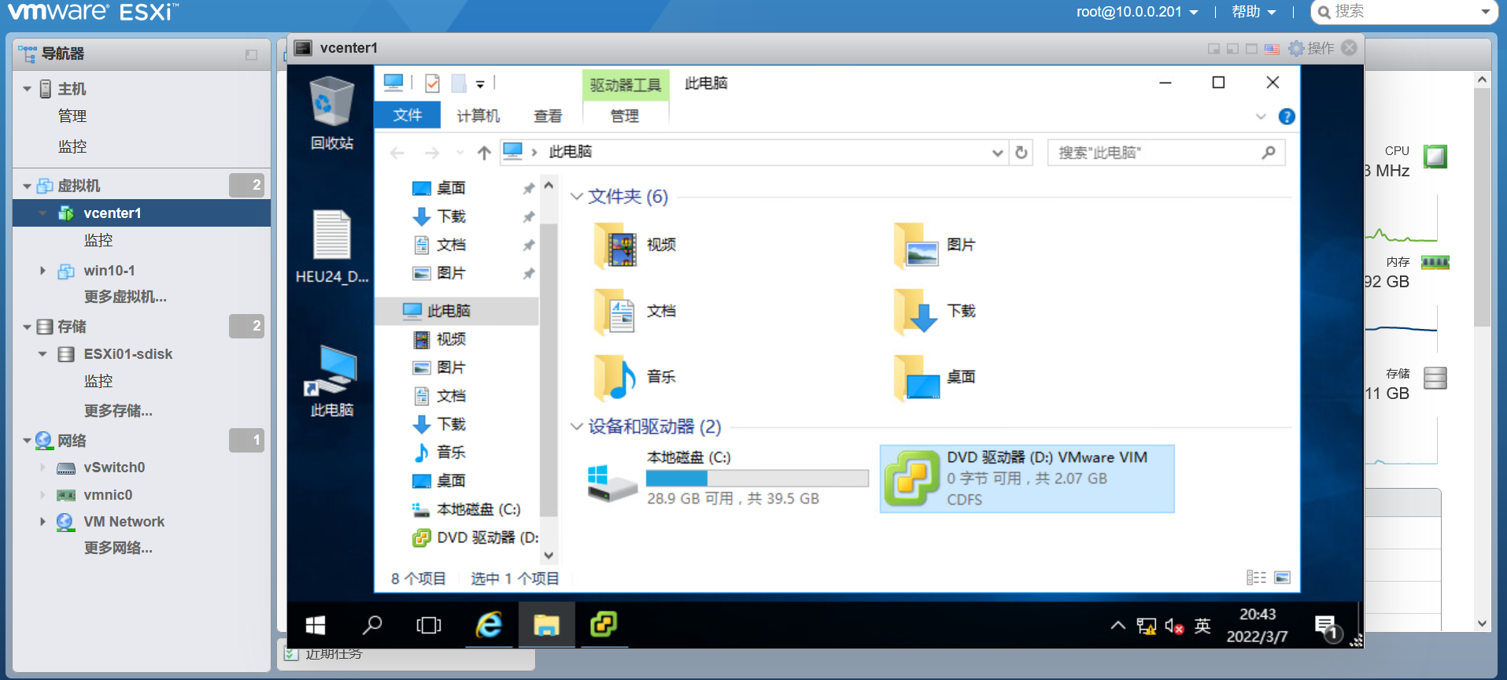Switch to the 查看 ribbon tab
1507x680 pixels.
tap(548, 116)
